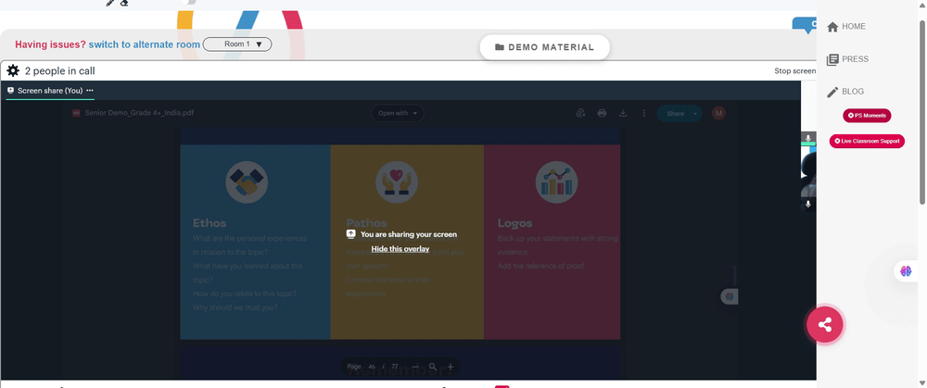Open Blog page in sidebar
The image size is (927, 388).
tap(844, 92)
